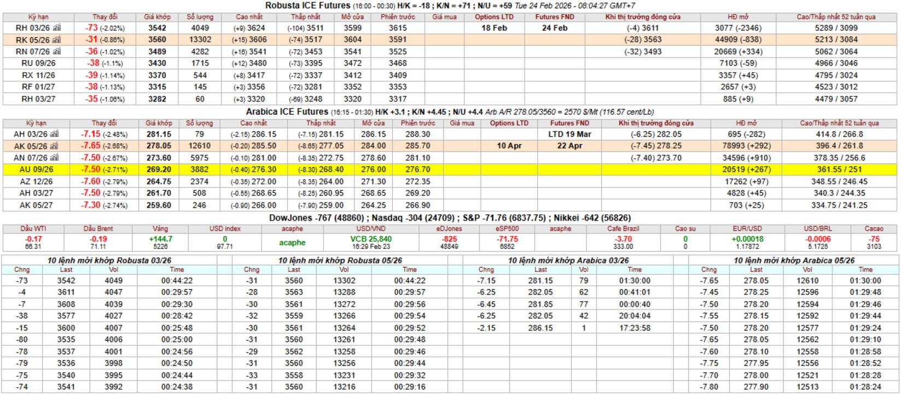Click the AN 07/26 chart icon

pos(55,158)
